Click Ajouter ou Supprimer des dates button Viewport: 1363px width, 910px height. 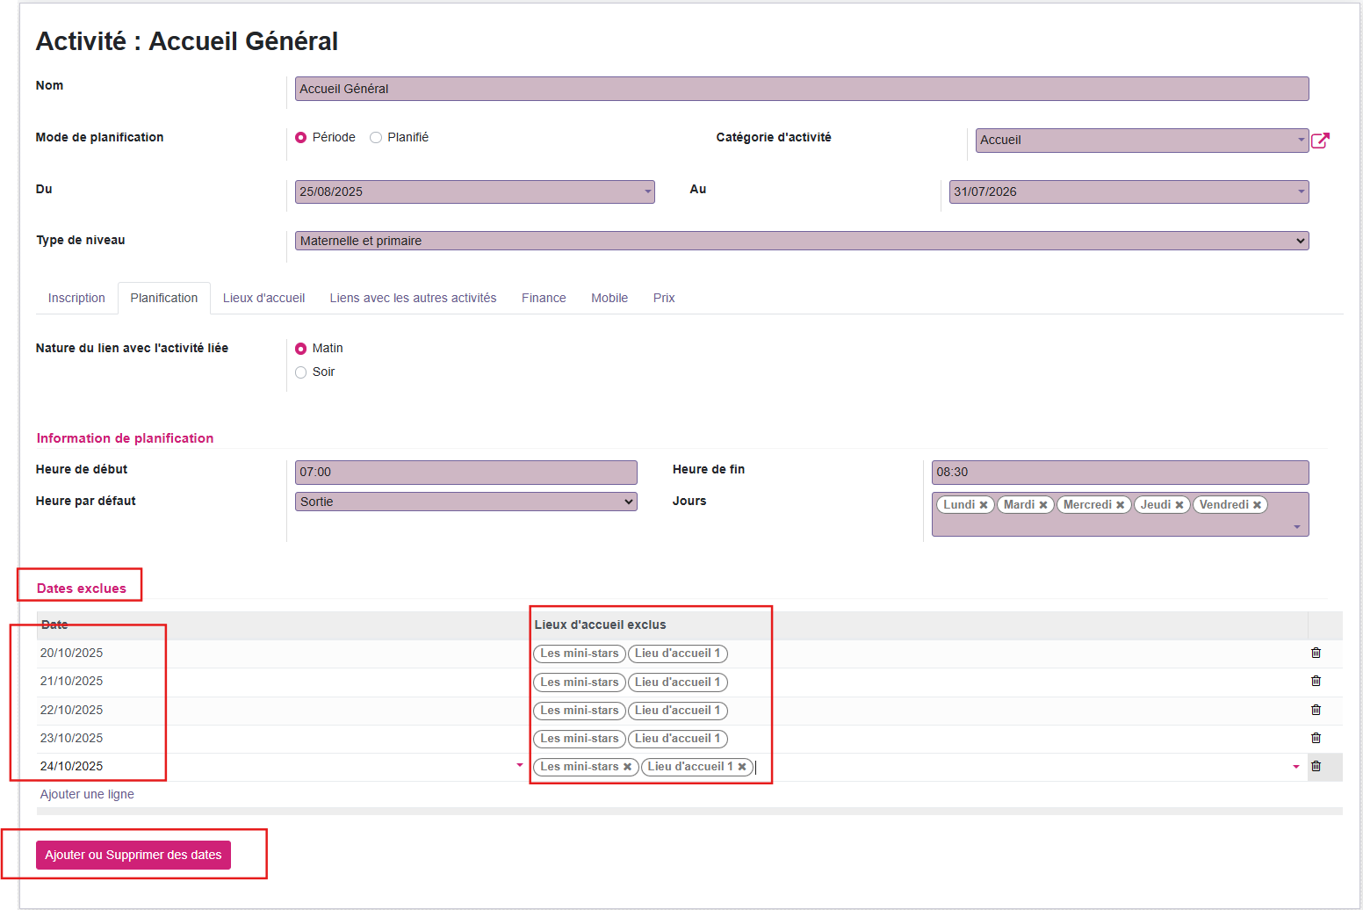(133, 855)
